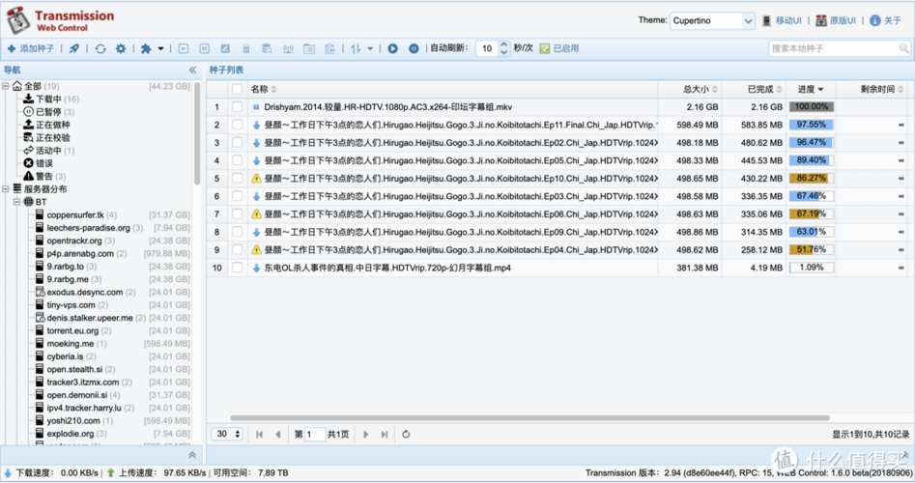This screenshot has width=915, height=483.
Task: Collapse the BT tracker group node
Action: [x=17, y=201]
